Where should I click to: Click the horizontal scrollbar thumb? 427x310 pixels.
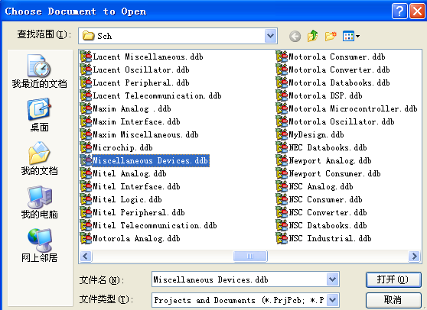(x=250, y=256)
